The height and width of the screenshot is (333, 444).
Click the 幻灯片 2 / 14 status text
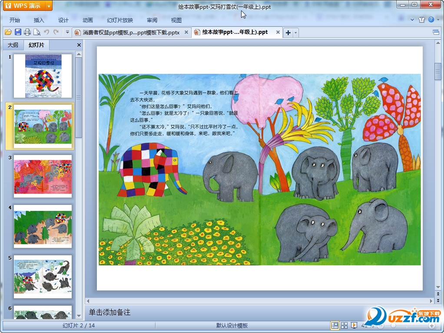pyautogui.click(x=79, y=326)
